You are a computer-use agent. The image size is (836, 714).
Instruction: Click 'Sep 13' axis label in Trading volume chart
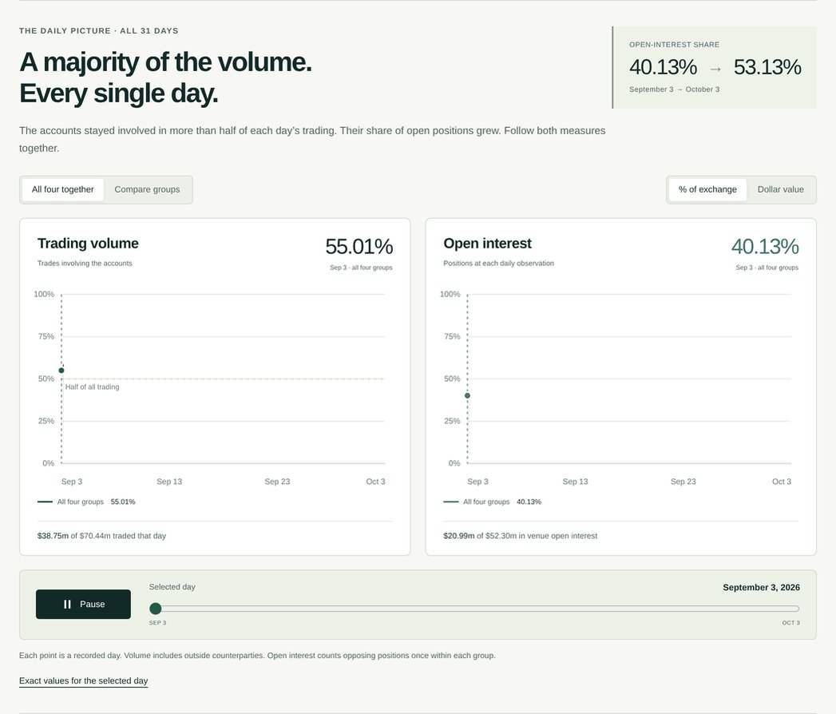(x=169, y=482)
